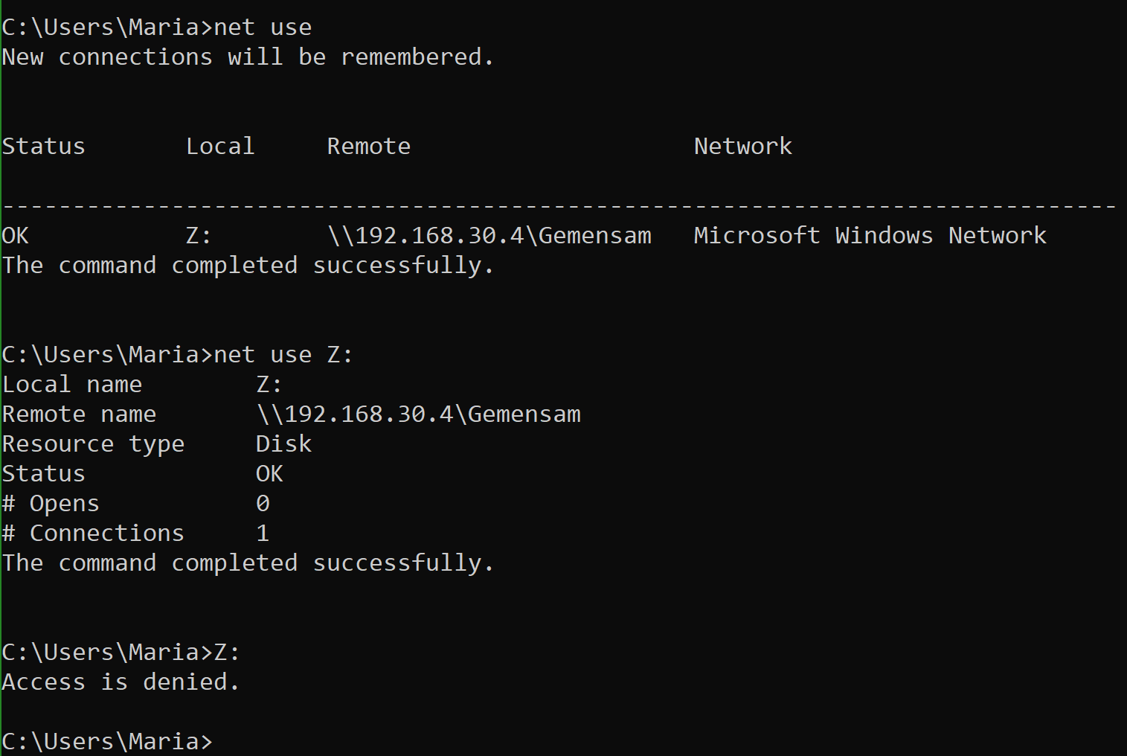Click the "Status" column header
Screen dimensions: 1127x756
[x=44, y=147]
